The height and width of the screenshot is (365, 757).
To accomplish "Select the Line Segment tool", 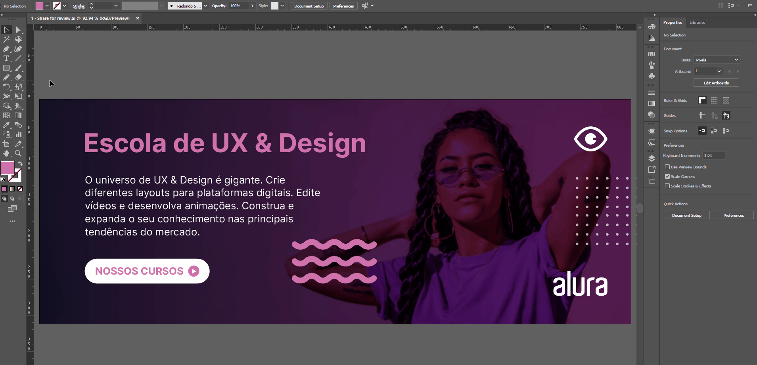I will pyautogui.click(x=18, y=58).
